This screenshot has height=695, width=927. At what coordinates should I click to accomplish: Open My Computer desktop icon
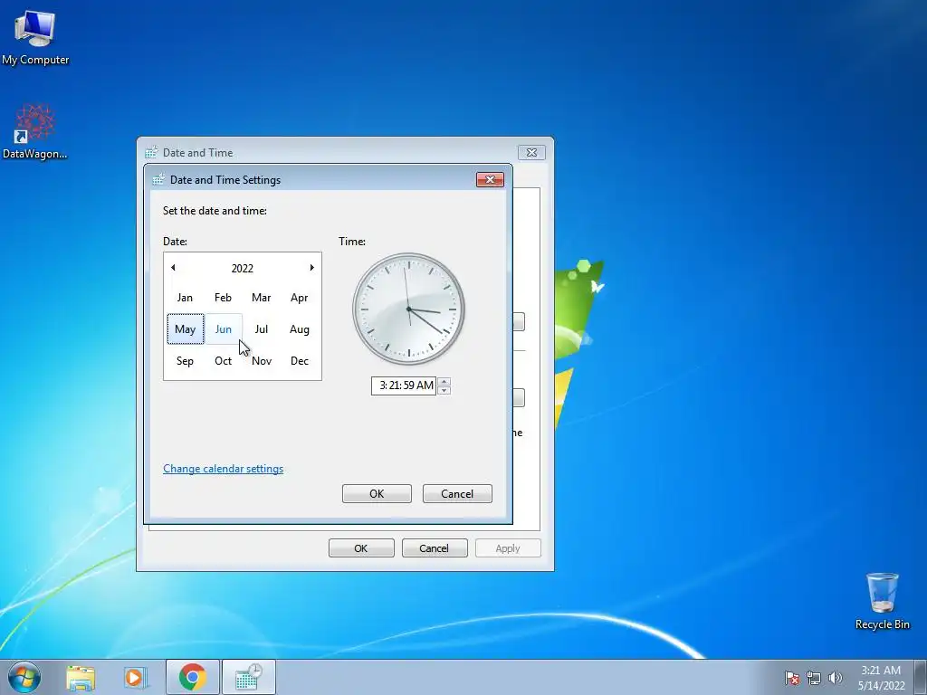coord(35,37)
